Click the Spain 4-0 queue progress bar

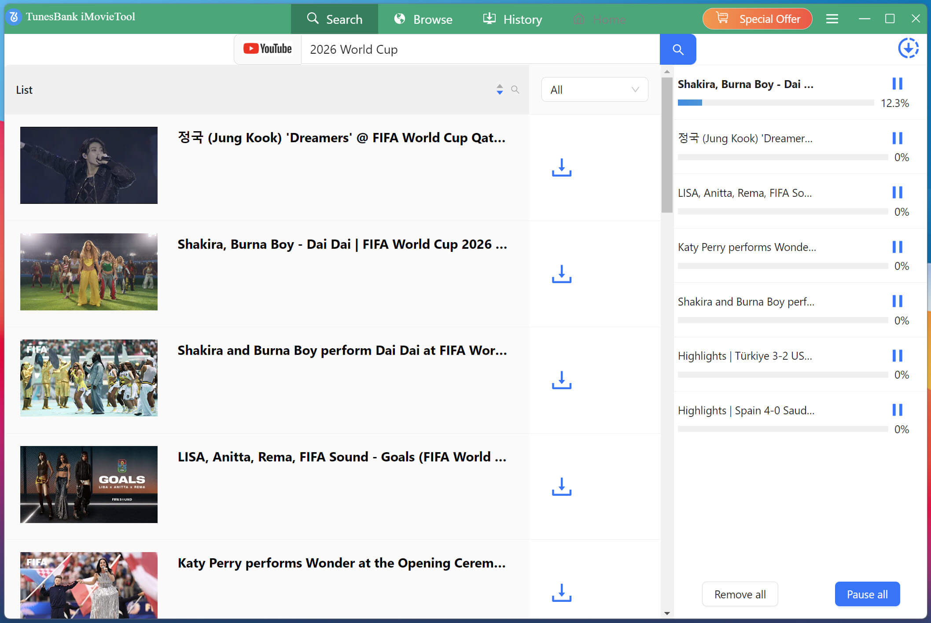coord(783,429)
